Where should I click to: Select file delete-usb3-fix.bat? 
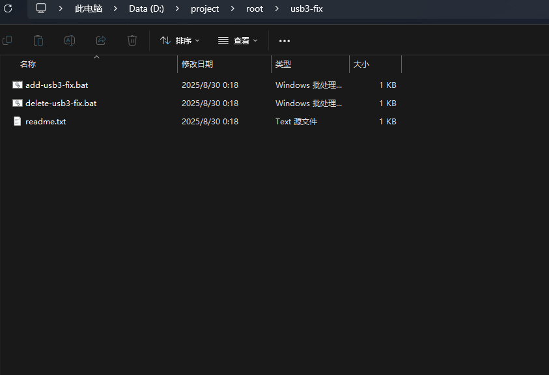click(x=61, y=103)
